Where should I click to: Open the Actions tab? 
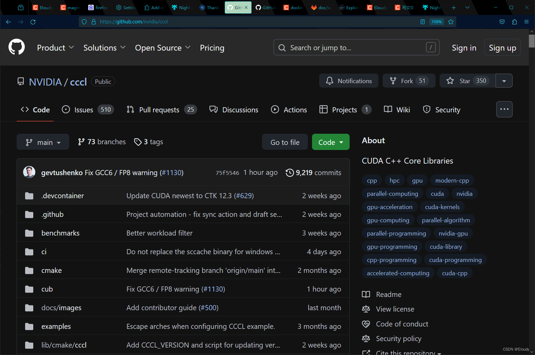[289, 110]
